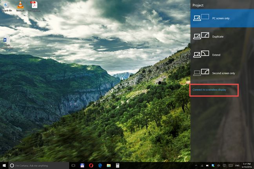This screenshot has height=169, width=254.
Task: Click the Cortana search box
Action: [39, 165]
